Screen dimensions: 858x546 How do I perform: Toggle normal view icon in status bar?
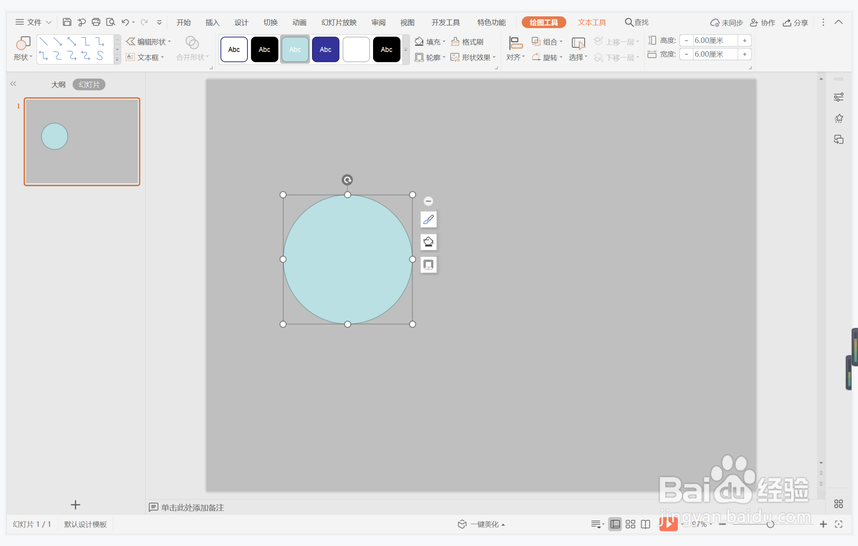click(x=615, y=524)
